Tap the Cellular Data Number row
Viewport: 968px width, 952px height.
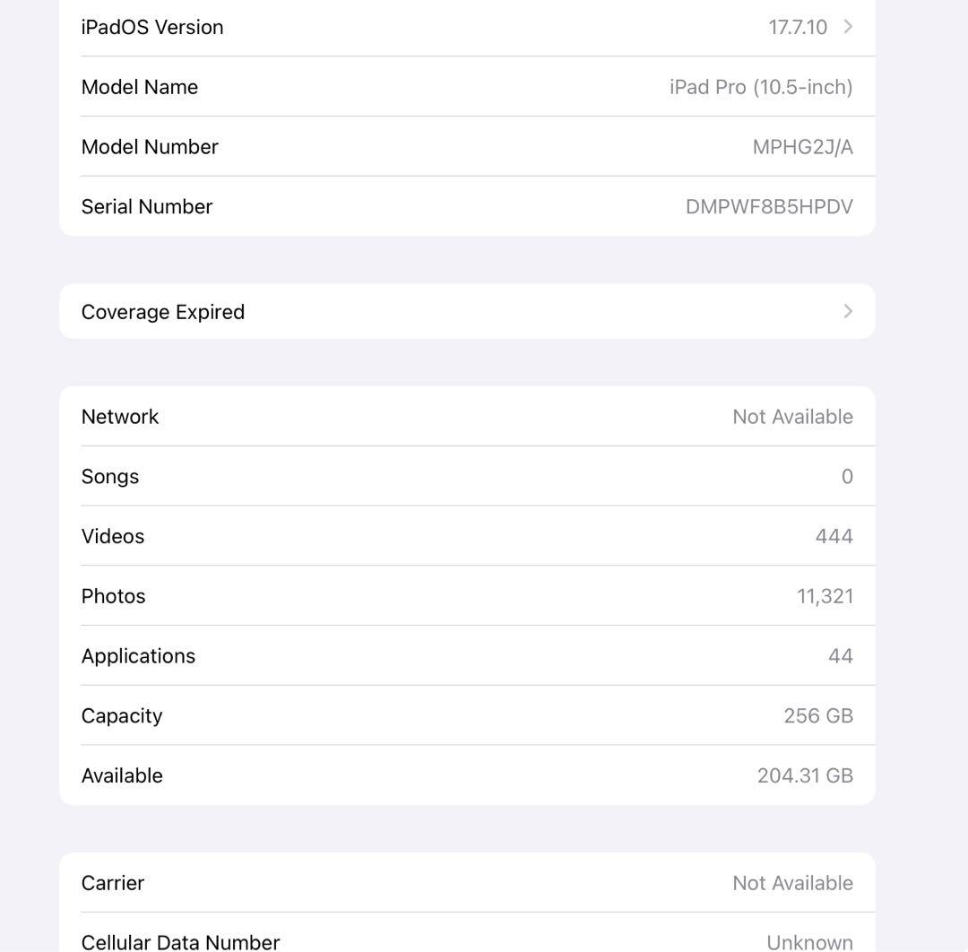(x=466, y=941)
